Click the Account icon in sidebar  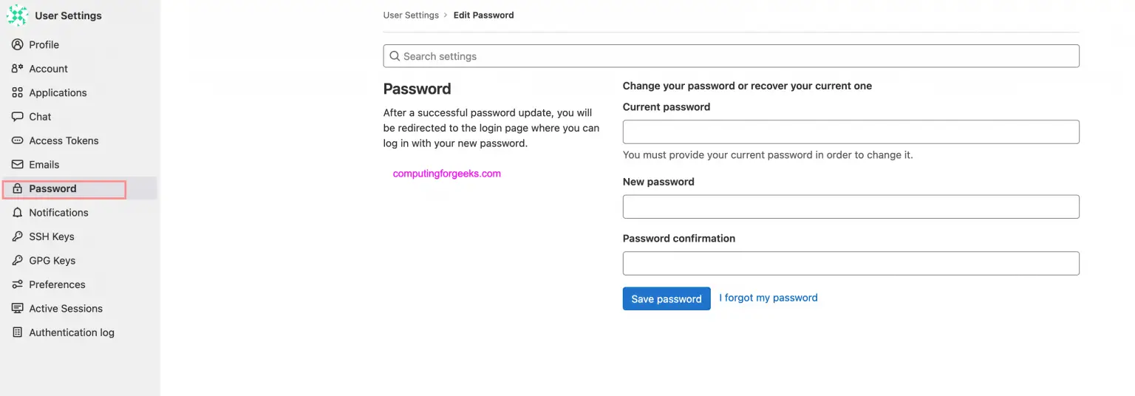pyautogui.click(x=18, y=69)
